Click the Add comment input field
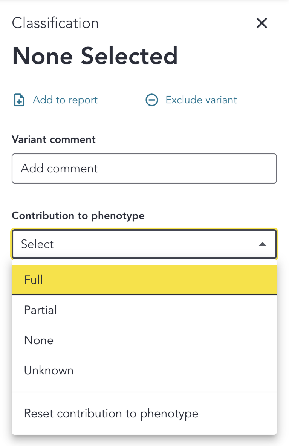This screenshot has height=446, width=289. (144, 169)
